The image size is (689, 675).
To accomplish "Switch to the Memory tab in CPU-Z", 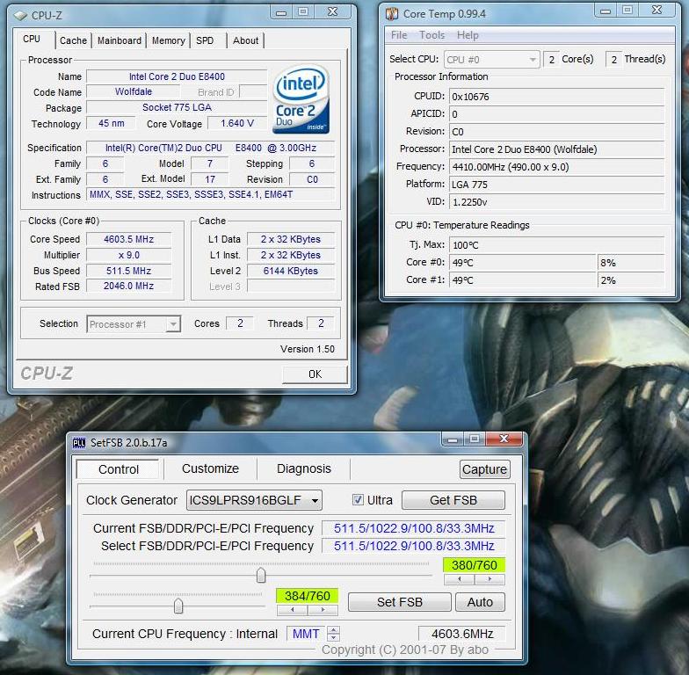I will tap(169, 40).
